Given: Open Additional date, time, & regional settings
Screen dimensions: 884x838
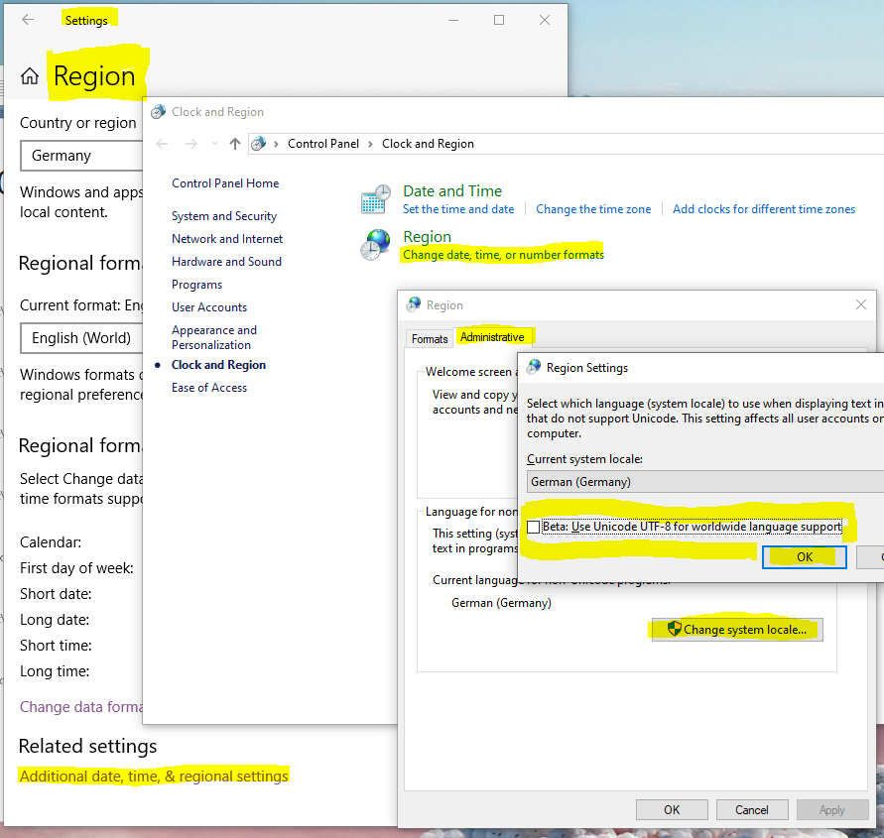Looking at the screenshot, I should click(x=153, y=777).
